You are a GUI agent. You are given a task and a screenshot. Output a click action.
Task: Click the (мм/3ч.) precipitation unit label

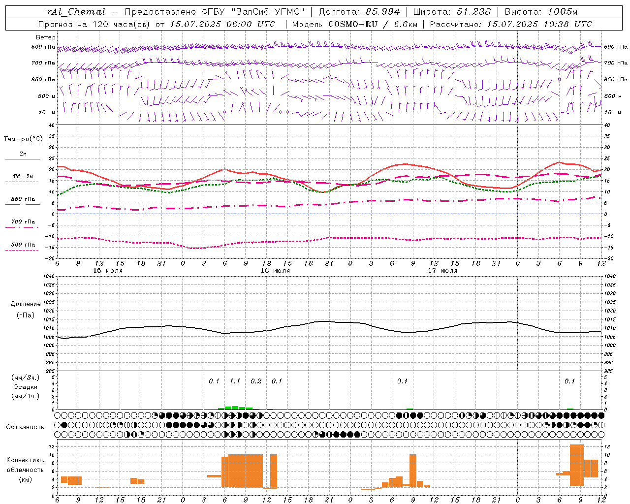tap(26, 378)
